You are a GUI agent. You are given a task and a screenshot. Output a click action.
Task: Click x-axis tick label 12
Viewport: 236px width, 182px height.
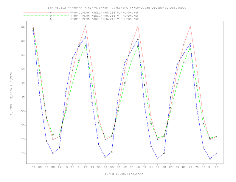(60, 167)
